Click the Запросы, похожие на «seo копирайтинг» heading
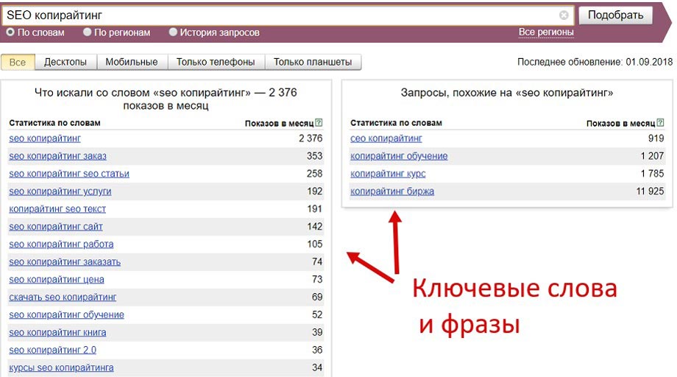This screenshot has width=677, height=377. point(507,93)
